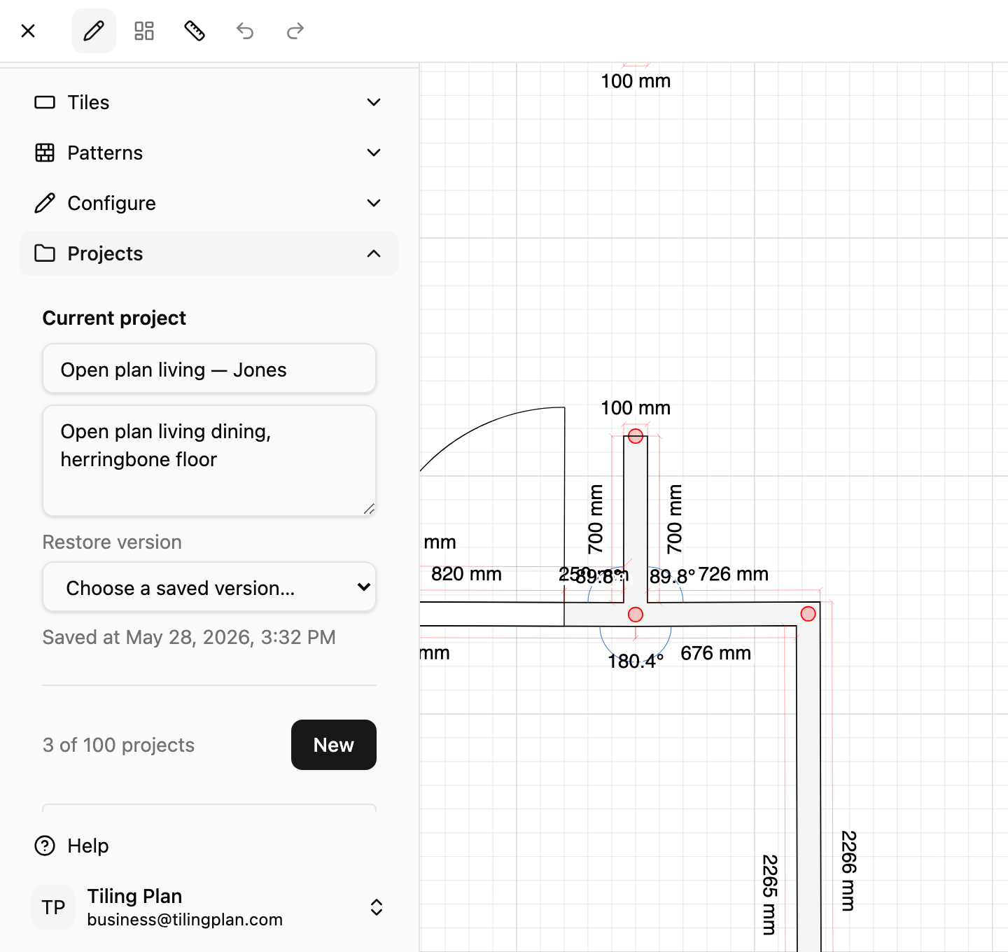Click the 2265 mm vertical dimension label
Screen dimensions: 1008x952
[x=769, y=895]
